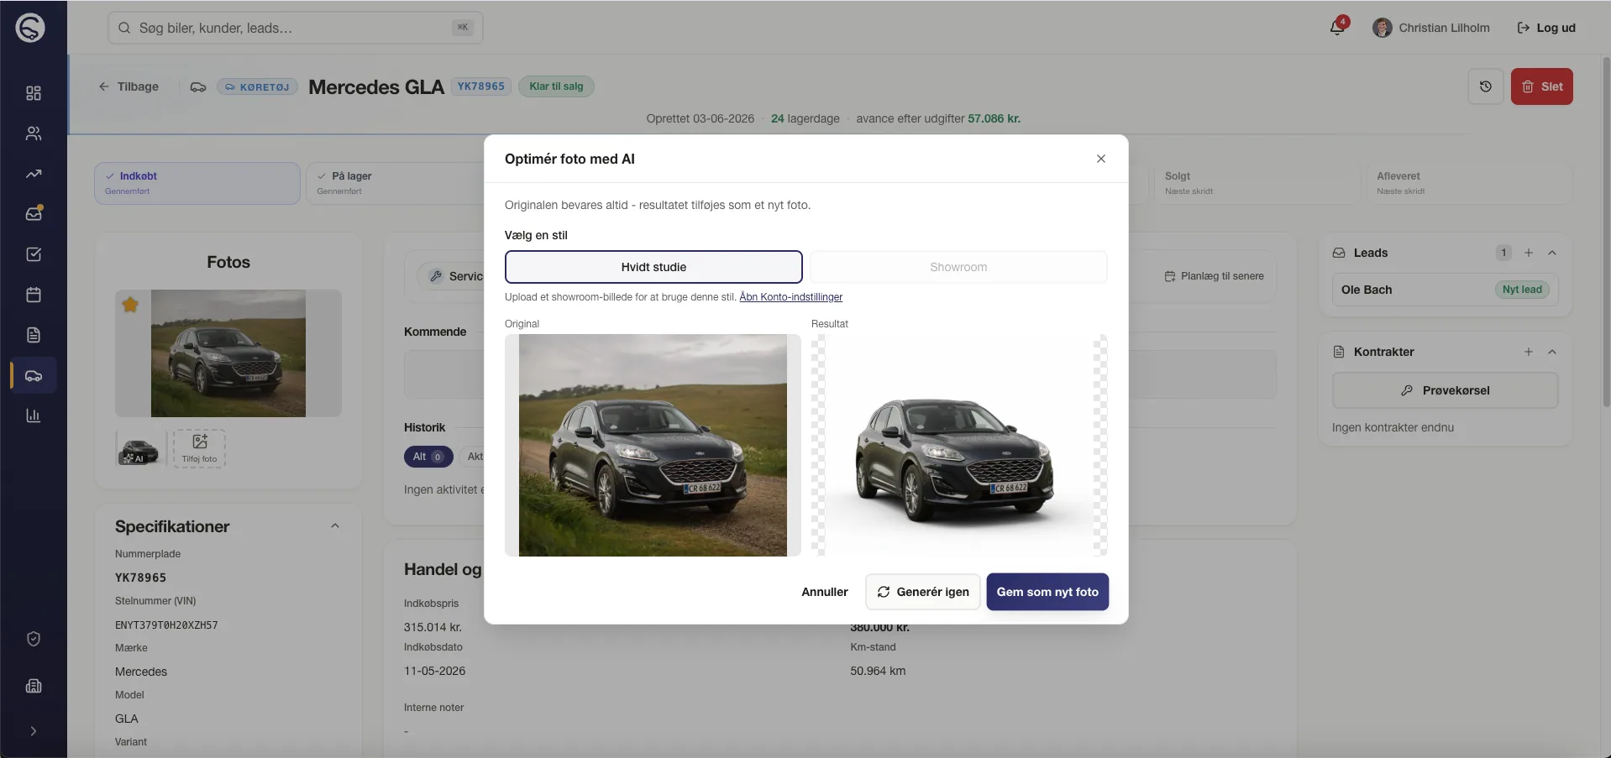Screen dimensions: 1611x758
Task: Select the Solgt stage step
Action: [x=1252, y=183]
